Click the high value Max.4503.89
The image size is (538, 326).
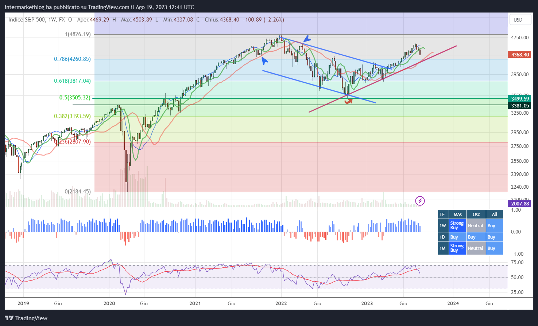pyautogui.click(x=136, y=20)
